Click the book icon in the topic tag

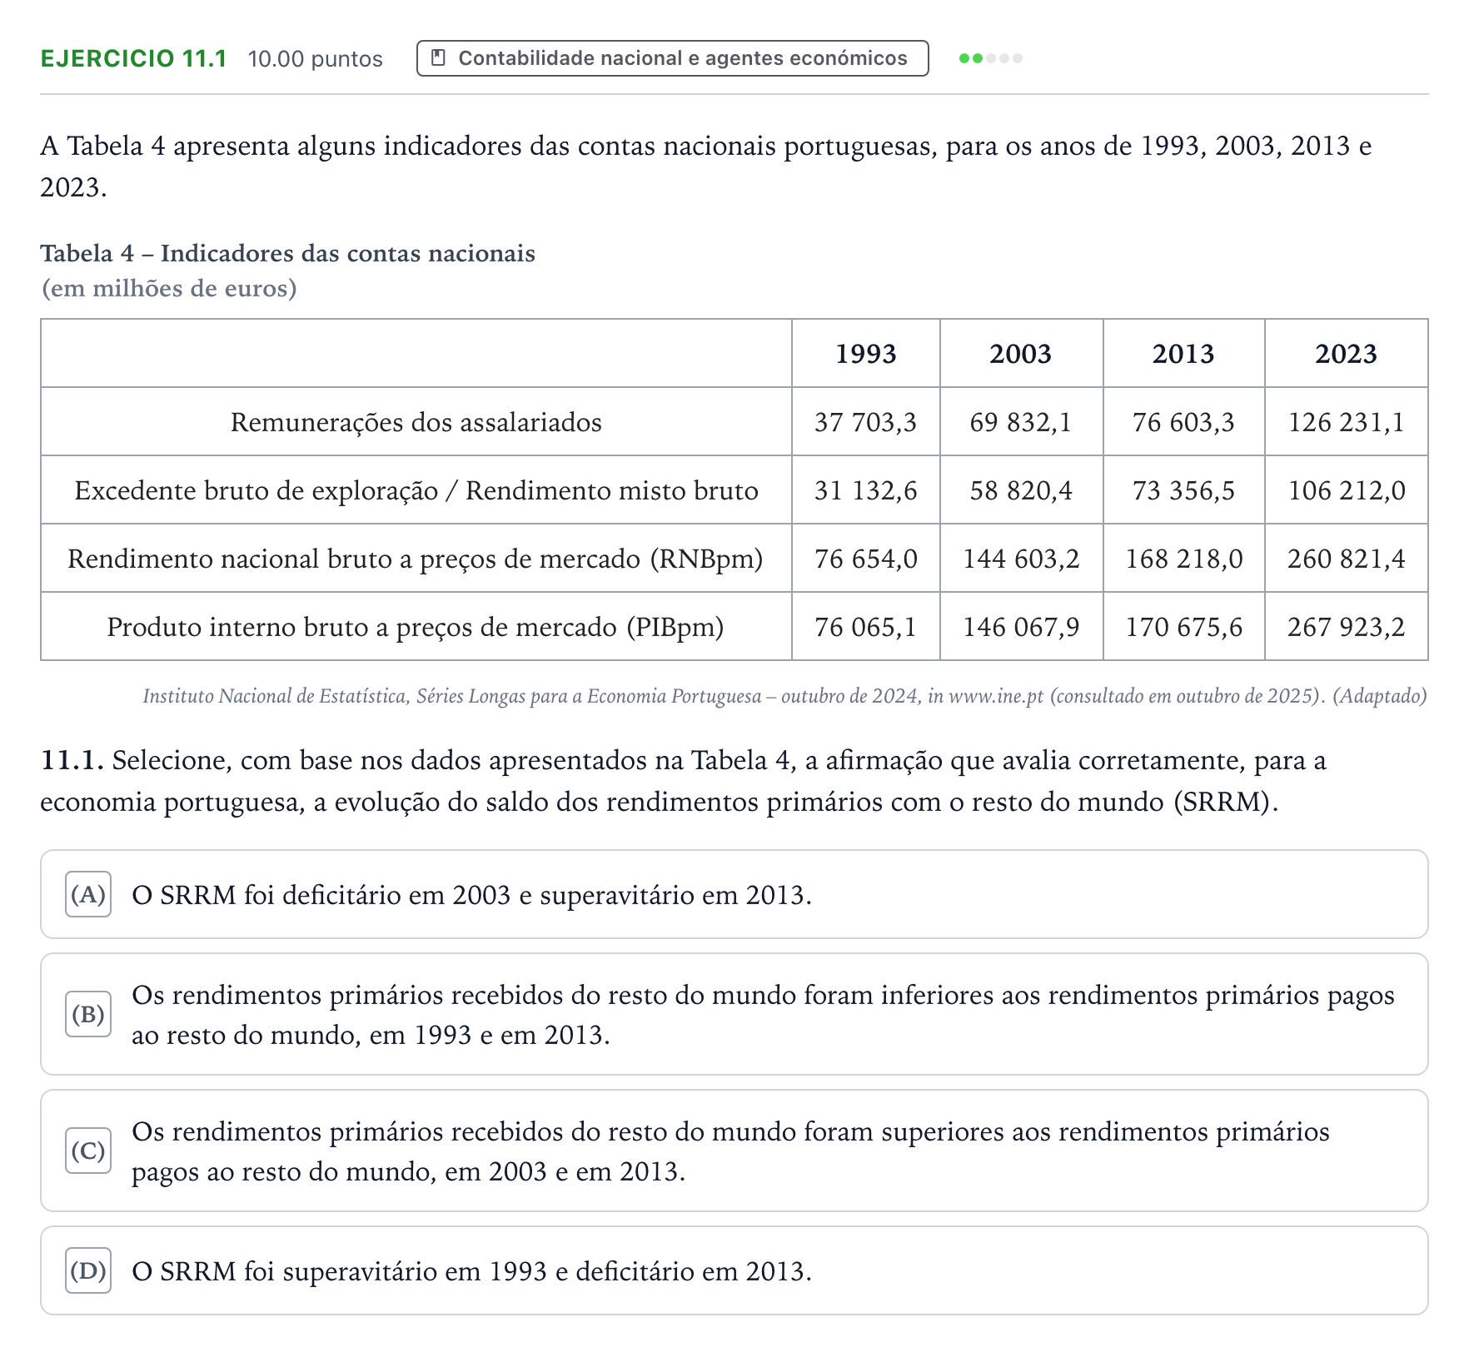point(438,57)
